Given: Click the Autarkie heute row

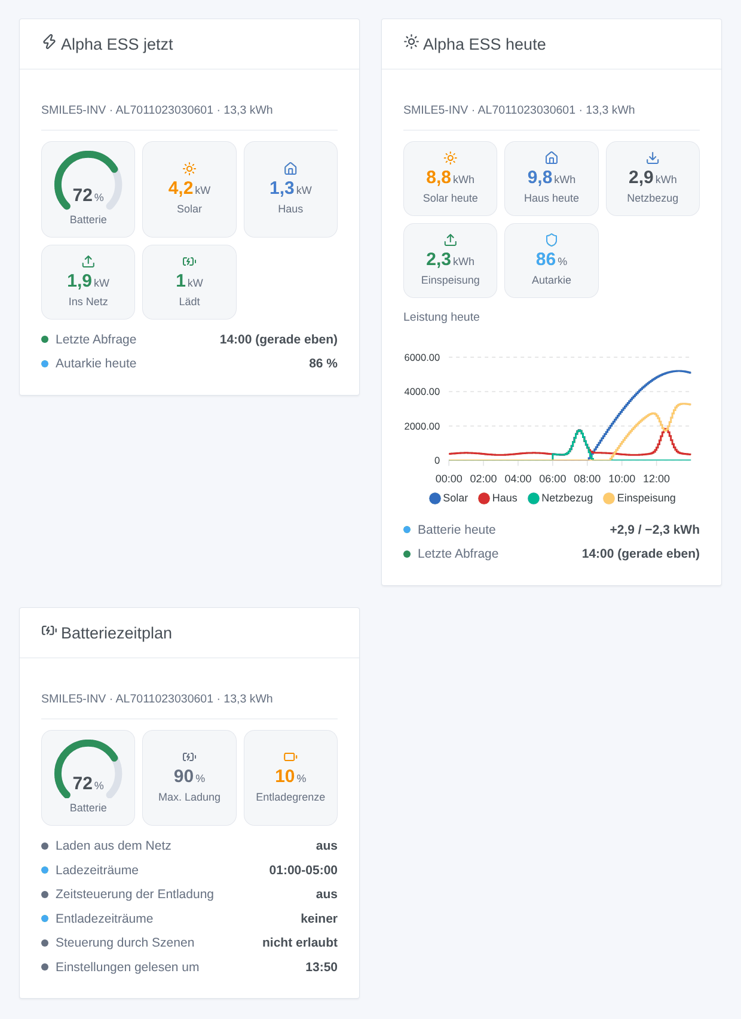Looking at the screenshot, I should click(x=189, y=363).
